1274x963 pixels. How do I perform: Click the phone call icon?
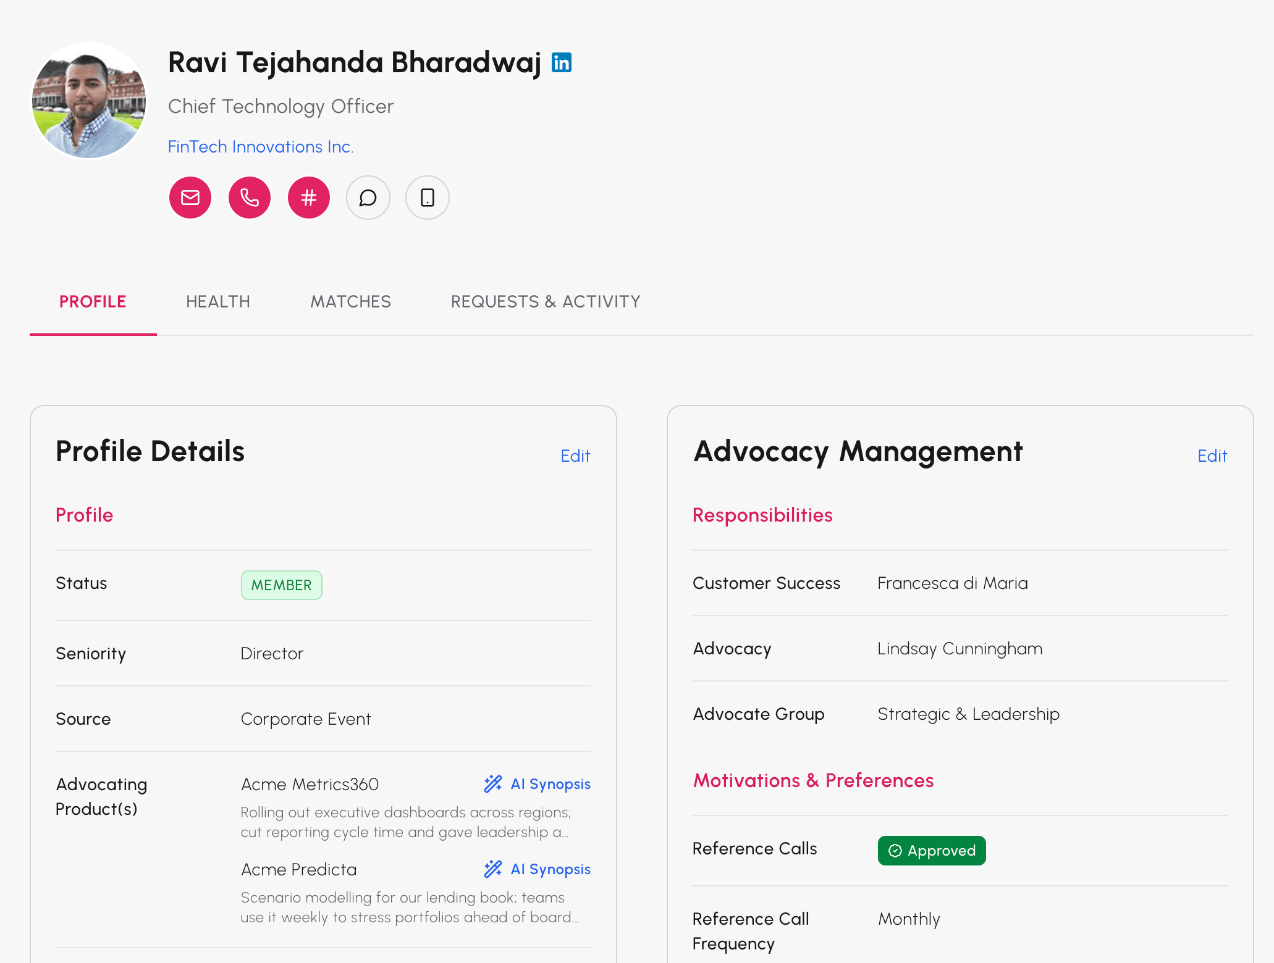pos(250,198)
